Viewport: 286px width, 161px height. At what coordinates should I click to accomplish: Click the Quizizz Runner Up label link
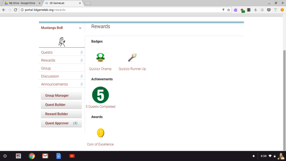(x=132, y=69)
